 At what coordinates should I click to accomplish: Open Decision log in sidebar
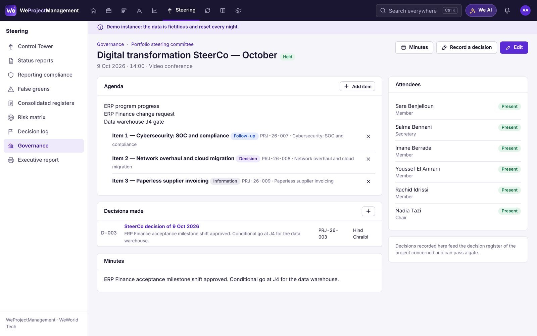tap(44, 131)
